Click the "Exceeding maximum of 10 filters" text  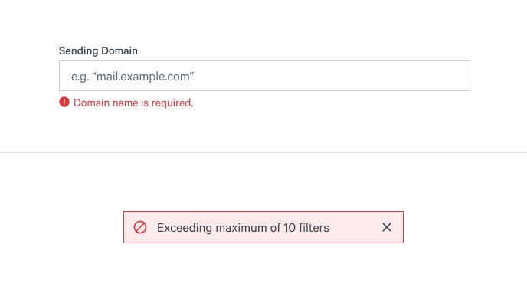click(243, 227)
